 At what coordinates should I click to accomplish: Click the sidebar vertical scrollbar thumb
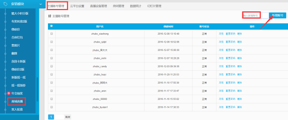pyautogui.click(x=37, y=89)
